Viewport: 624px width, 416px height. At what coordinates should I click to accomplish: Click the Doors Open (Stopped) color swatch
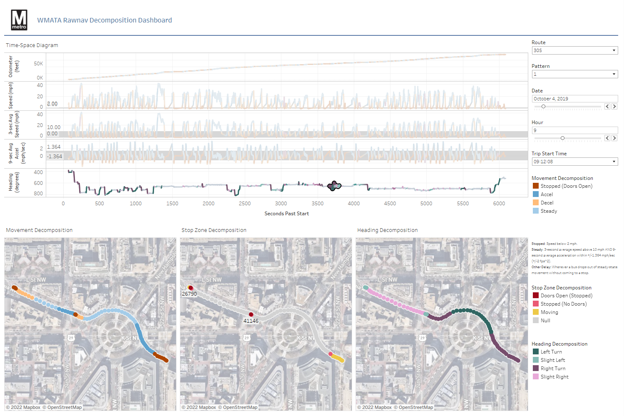pos(535,295)
